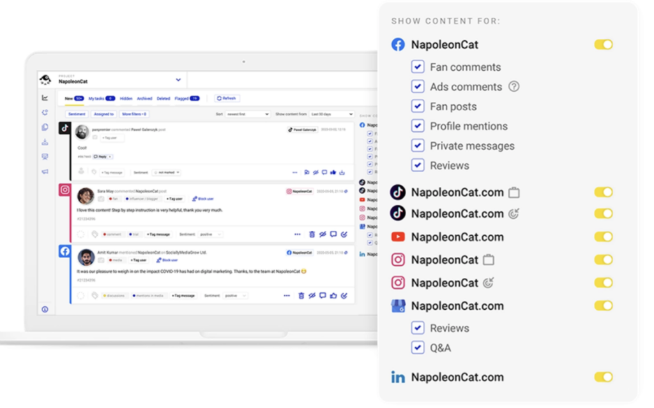Toggle the Google Business NapoleonCat.com switch
Image resolution: width=654 pixels, height=408 pixels.
click(604, 306)
